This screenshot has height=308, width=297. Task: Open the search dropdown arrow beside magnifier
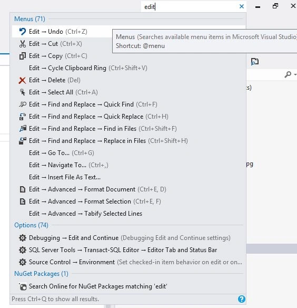tap(295, 74)
